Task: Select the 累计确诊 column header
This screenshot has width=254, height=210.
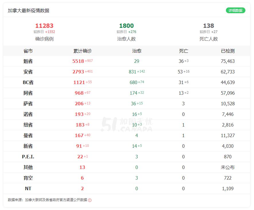Action: click(x=83, y=51)
